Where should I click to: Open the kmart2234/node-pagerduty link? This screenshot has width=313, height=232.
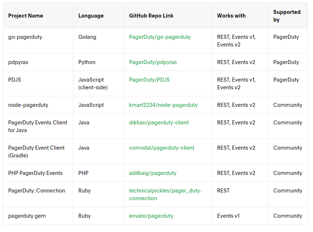click(163, 105)
